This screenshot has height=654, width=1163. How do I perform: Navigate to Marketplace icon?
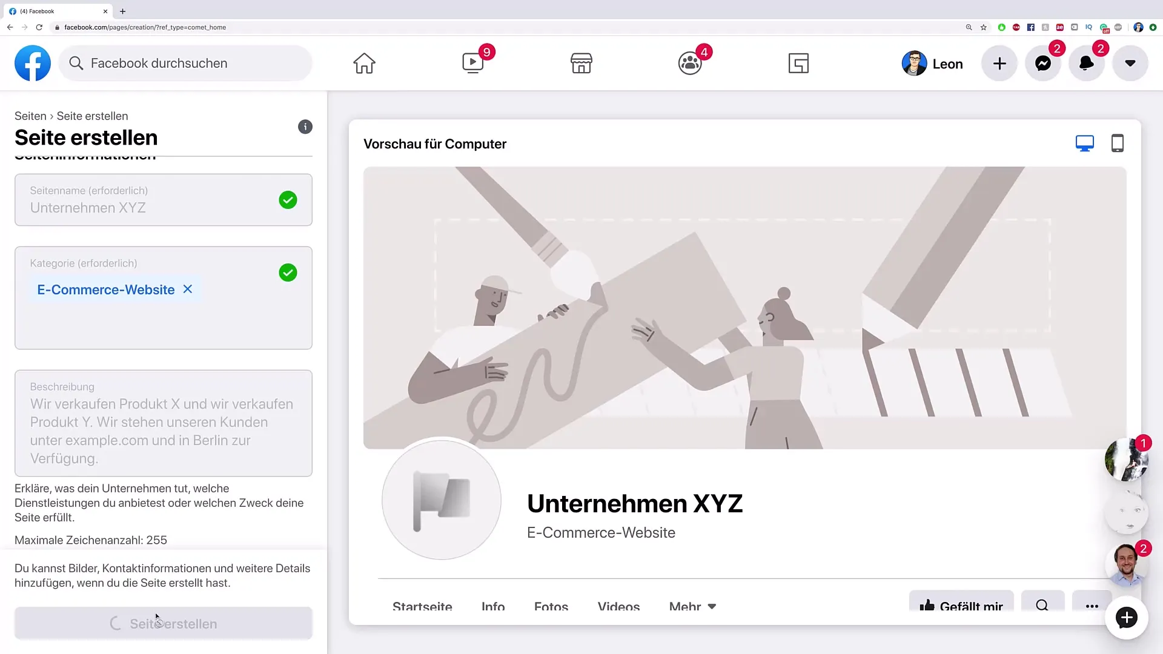point(581,63)
